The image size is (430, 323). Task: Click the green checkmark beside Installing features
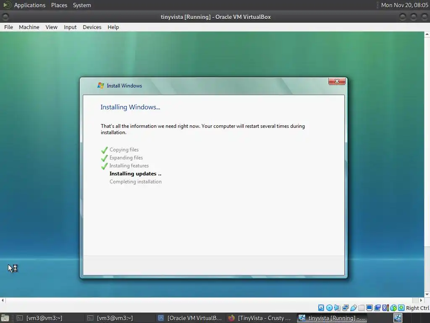pos(104,166)
